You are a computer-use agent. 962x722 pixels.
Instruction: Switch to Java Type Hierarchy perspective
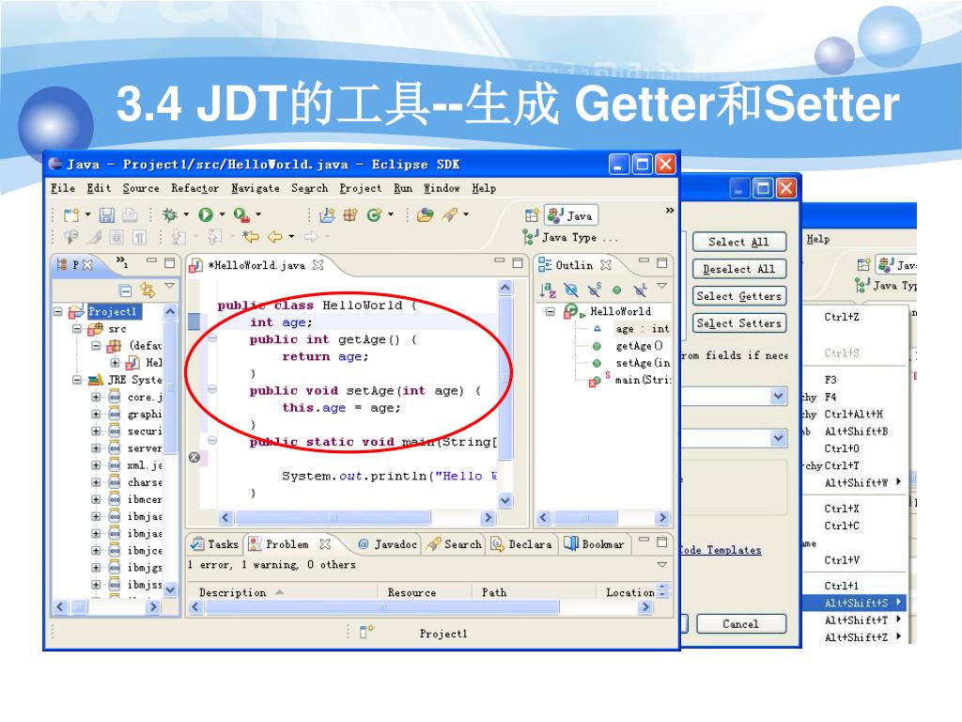570,237
